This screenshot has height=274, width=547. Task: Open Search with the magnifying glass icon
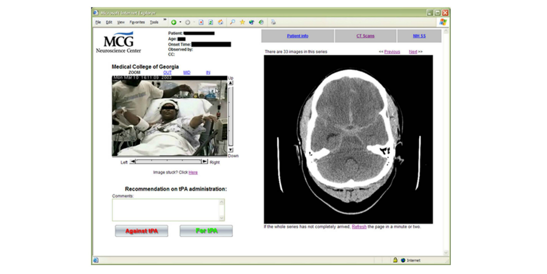pos(232,22)
